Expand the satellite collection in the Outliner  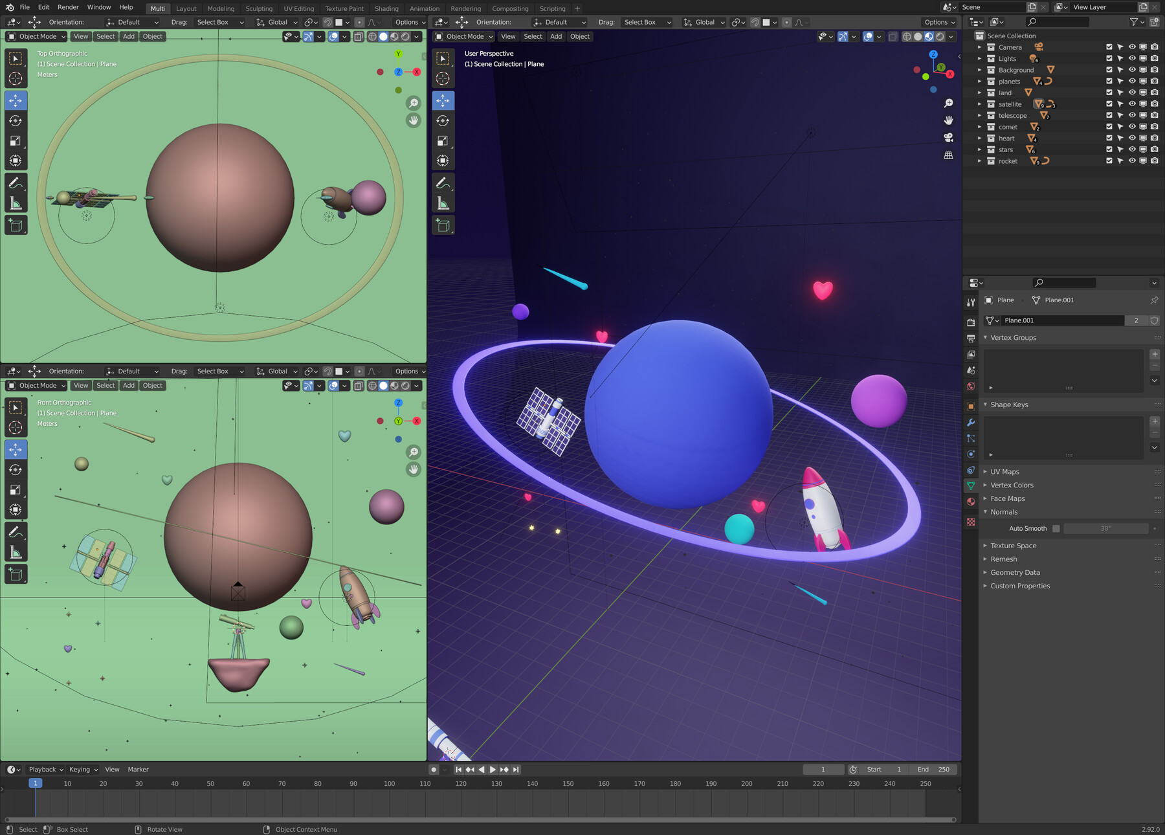coord(979,104)
